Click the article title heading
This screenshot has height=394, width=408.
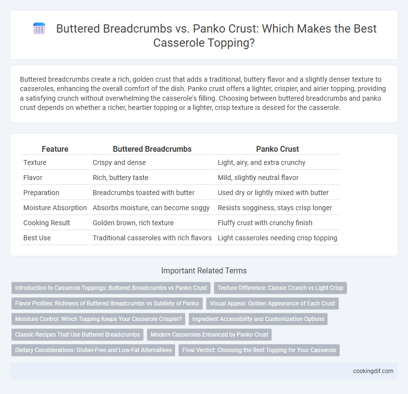tap(216, 36)
